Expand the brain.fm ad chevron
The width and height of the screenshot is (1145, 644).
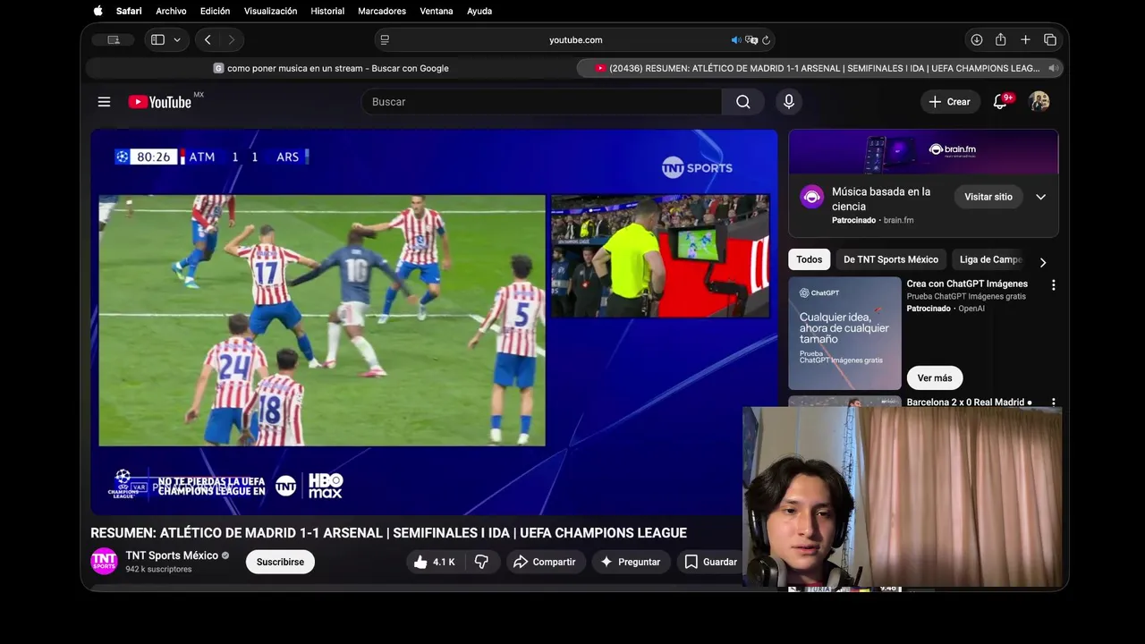click(1040, 197)
